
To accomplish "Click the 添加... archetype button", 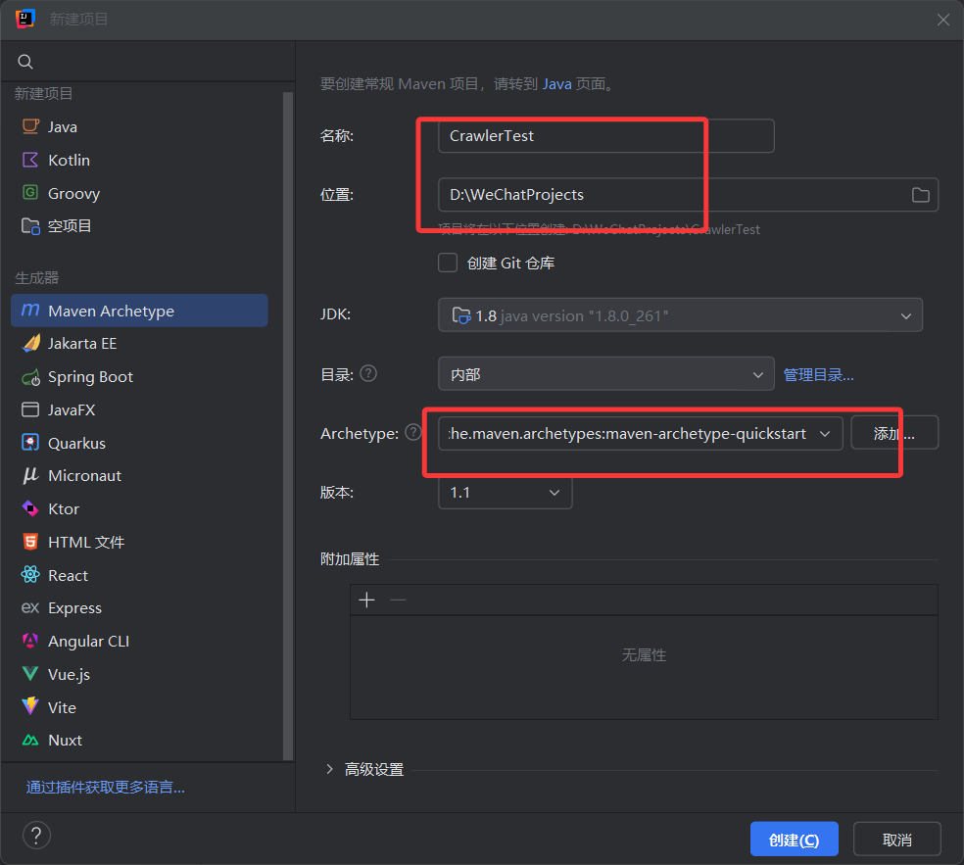I will tap(894, 433).
